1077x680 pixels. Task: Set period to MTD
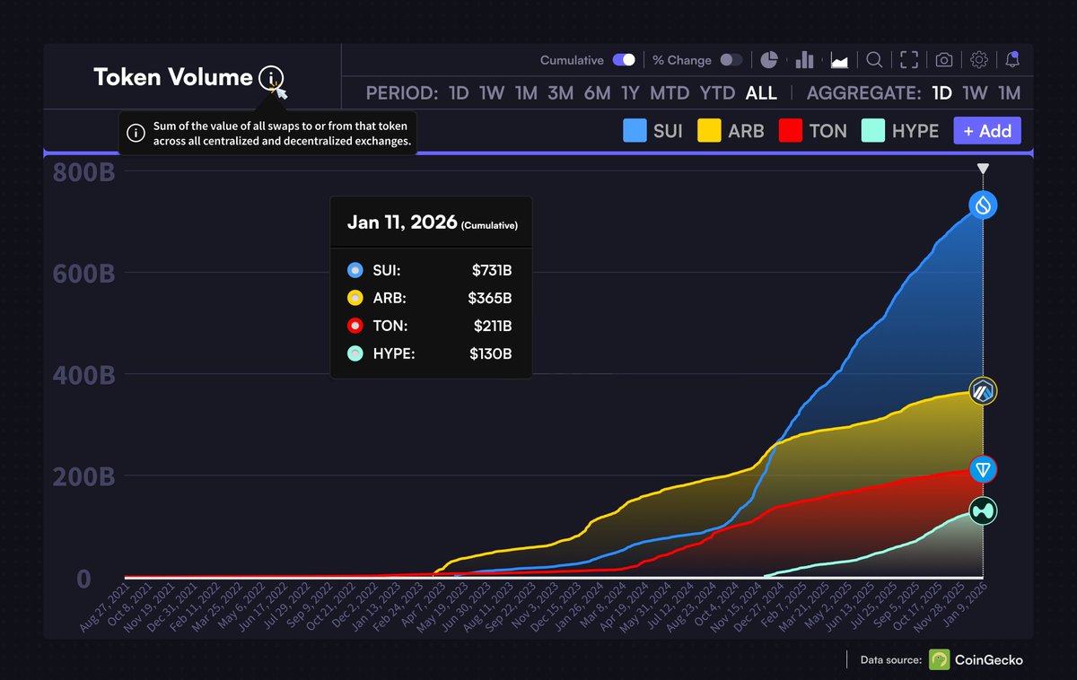[x=670, y=93]
